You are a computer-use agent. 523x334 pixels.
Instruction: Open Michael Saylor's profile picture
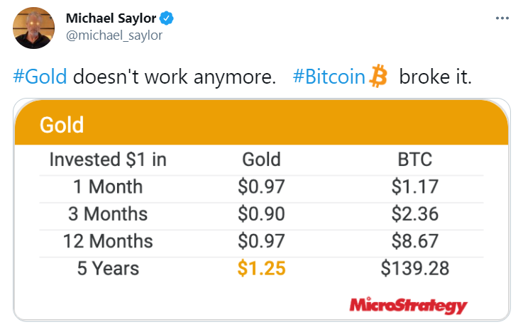tap(33, 28)
